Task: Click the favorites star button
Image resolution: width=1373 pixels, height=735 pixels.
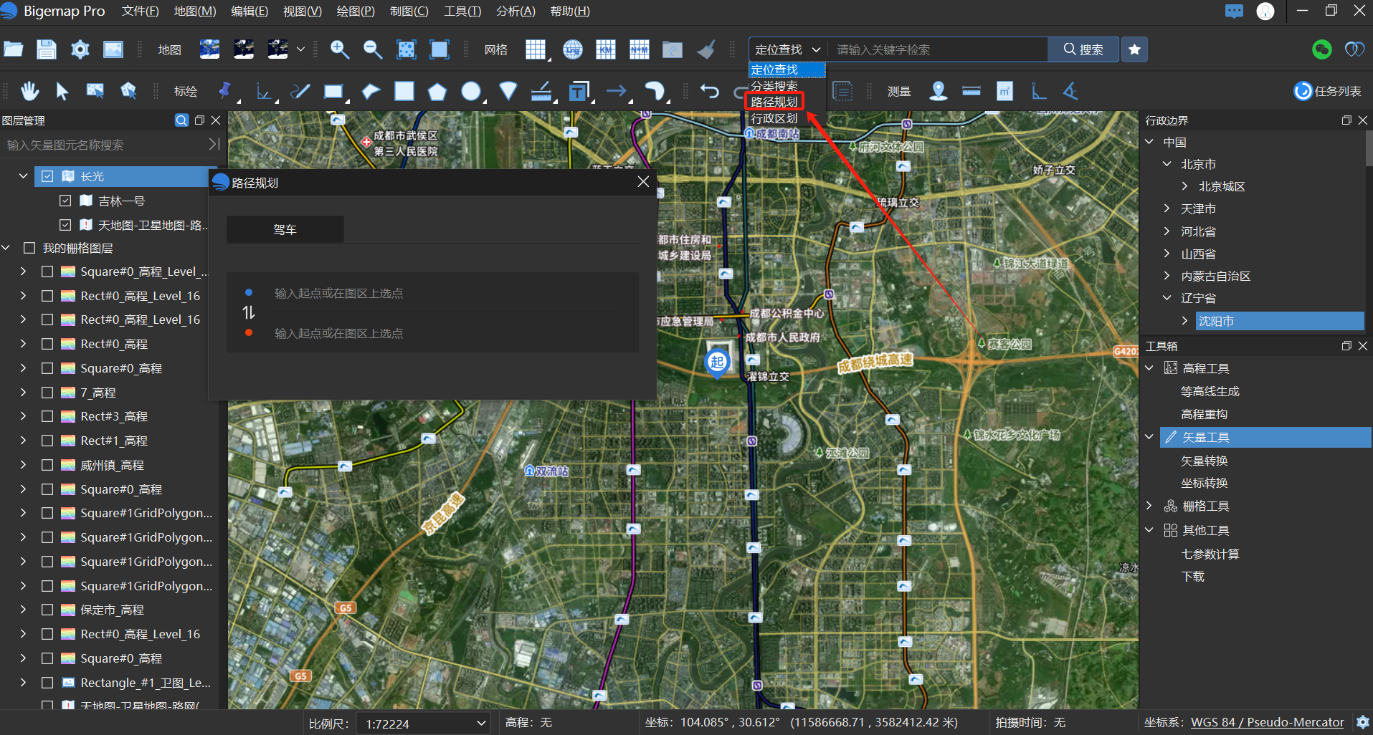Action: [1134, 49]
